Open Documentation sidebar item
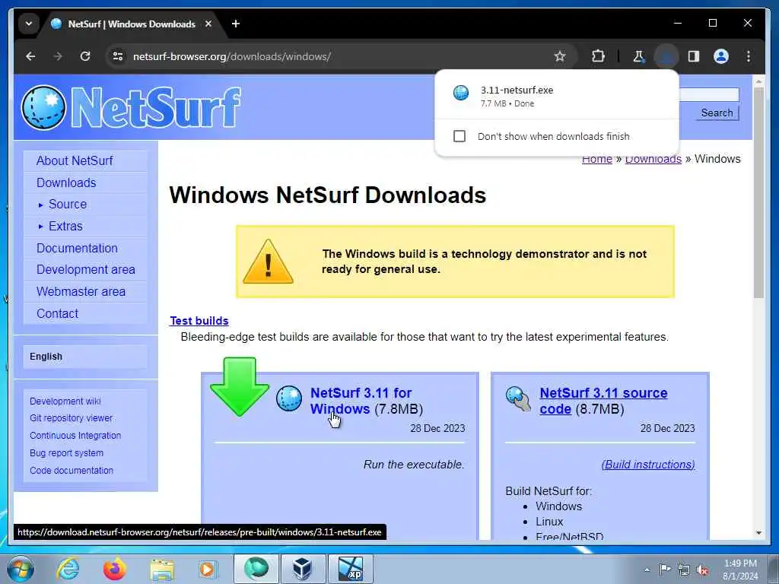This screenshot has width=779, height=584. [x=77, y=248]
